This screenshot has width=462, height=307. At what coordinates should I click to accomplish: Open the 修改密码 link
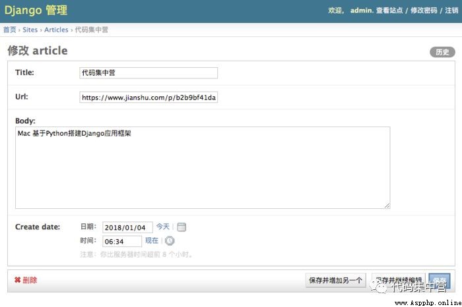(424, 11)
